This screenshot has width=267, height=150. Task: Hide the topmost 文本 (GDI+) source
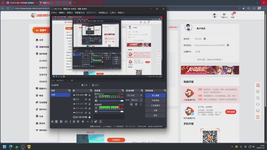(x=86, y=95)
